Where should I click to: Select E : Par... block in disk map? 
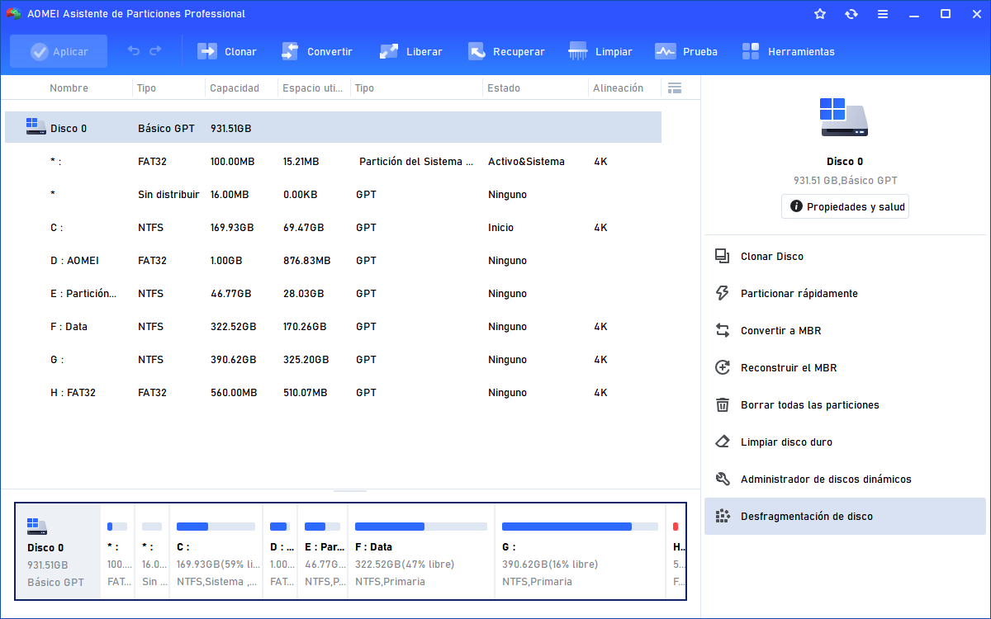322,550
